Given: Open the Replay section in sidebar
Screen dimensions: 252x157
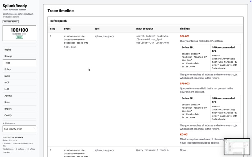Looking at the screenshot, I should pyautogui.click(x=19, y=50).
